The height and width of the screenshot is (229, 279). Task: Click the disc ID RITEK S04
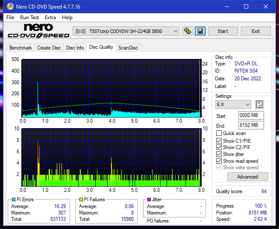pyautogui.click(x=246, y=71)
